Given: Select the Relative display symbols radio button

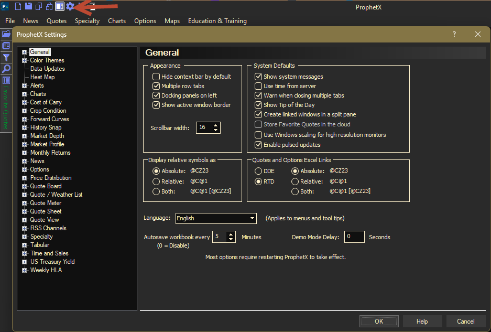Looking at the screenshot, I should [156, 181].
